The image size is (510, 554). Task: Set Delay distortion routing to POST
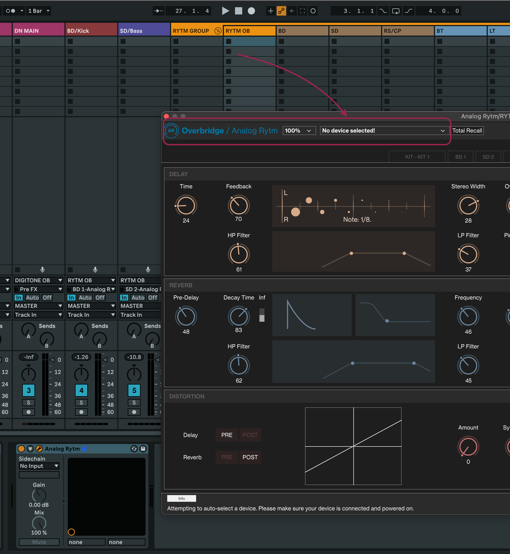tap(250, 435)
